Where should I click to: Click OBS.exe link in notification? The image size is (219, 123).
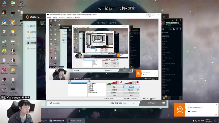pyautogui.click(x=194, y=111)
